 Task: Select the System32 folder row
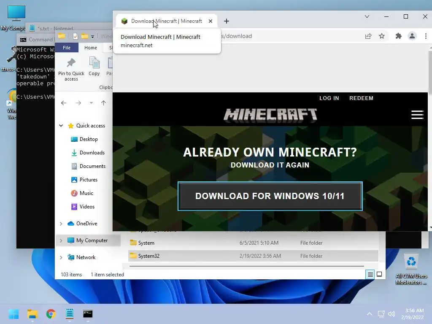pyautogui.click(x=253, y=256)
